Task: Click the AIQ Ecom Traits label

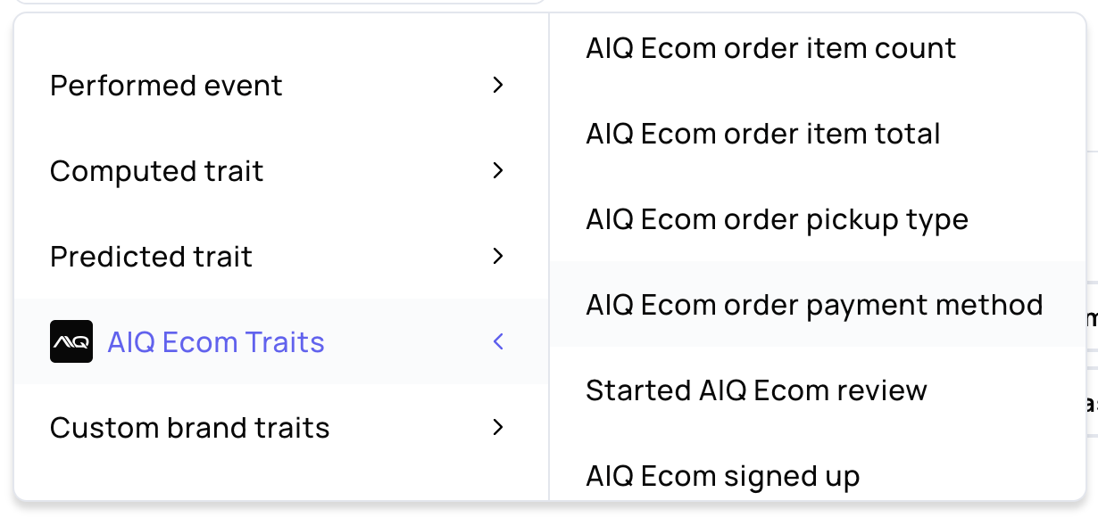Action: tap(216, 342)
